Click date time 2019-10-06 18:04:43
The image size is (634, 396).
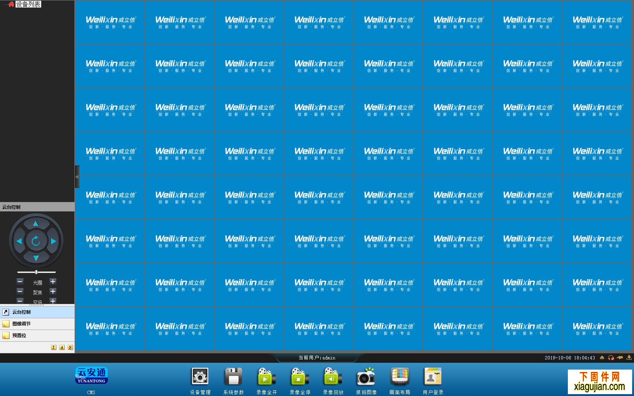(570, 358)
